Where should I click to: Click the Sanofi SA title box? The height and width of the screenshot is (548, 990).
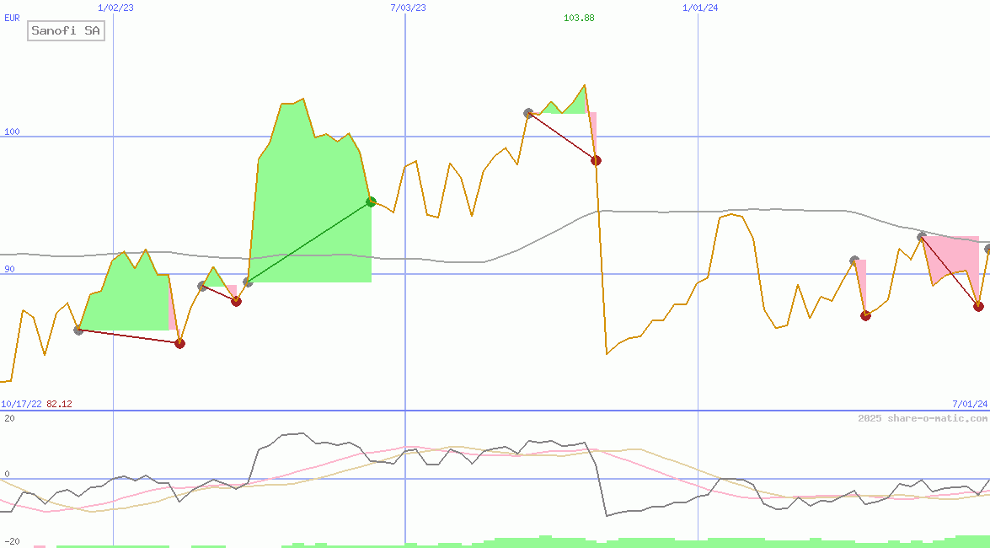point(66,31)
